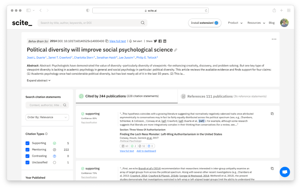Click the highlighted [ref] in first citation
Image resolution: width=301 pixels, height=189 pixels.
(x=201, y=121)
